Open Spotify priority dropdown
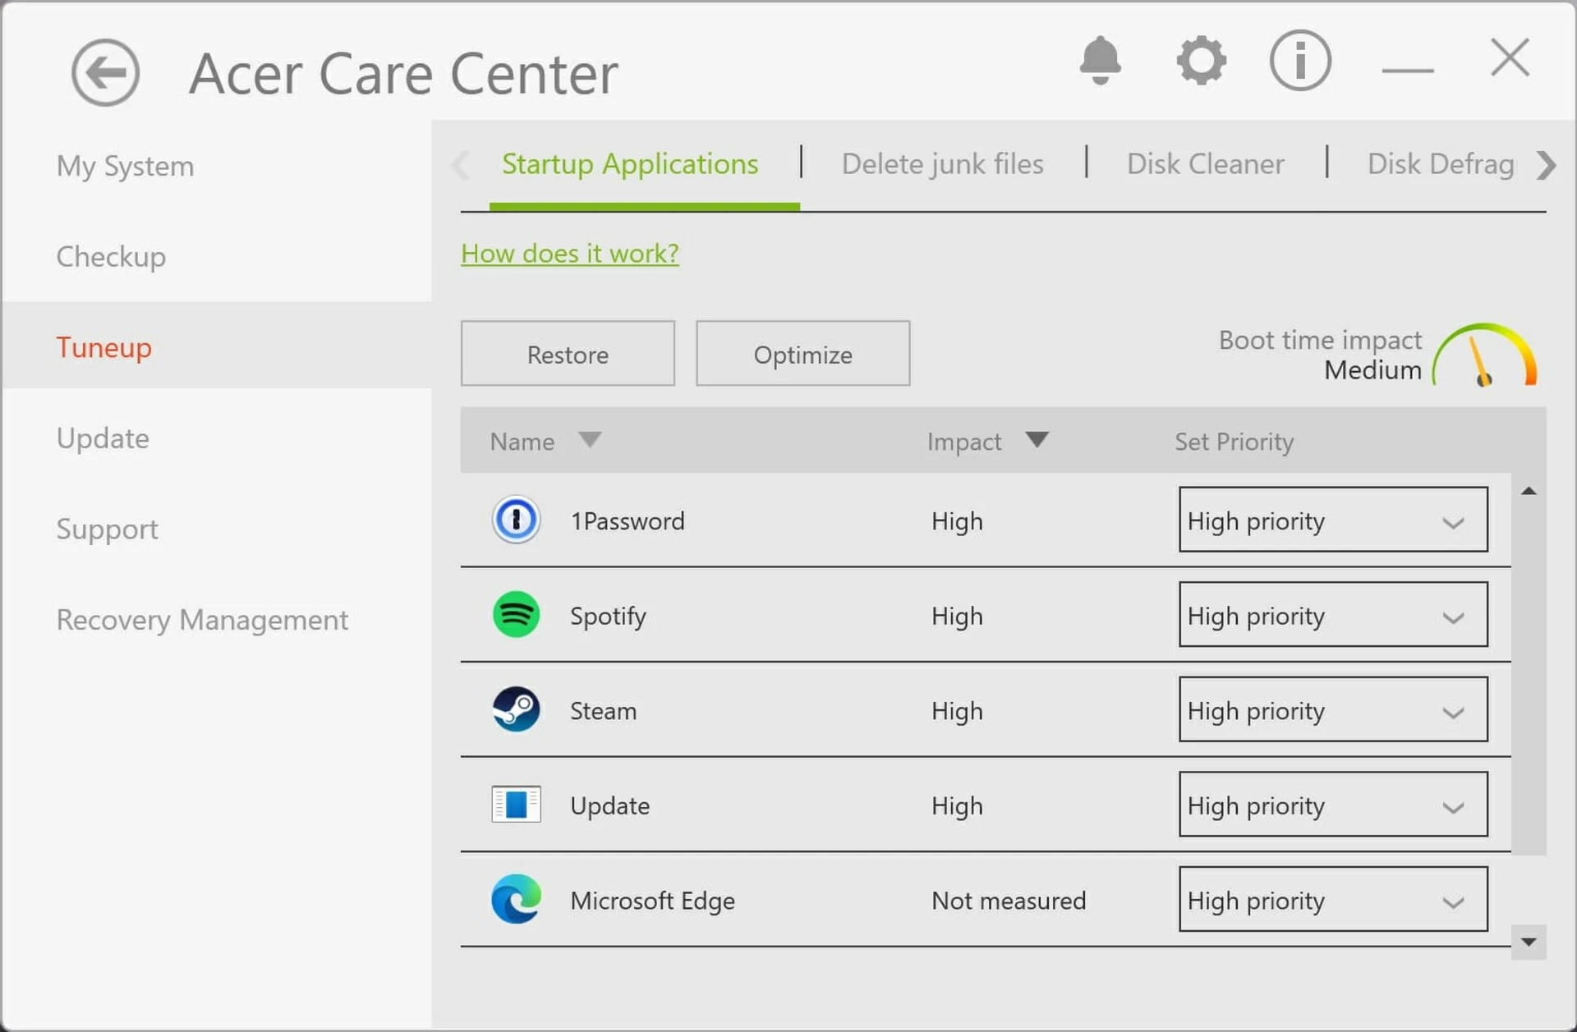This screenshot has height=1032, width=1577. click(x=1333, y=614)
